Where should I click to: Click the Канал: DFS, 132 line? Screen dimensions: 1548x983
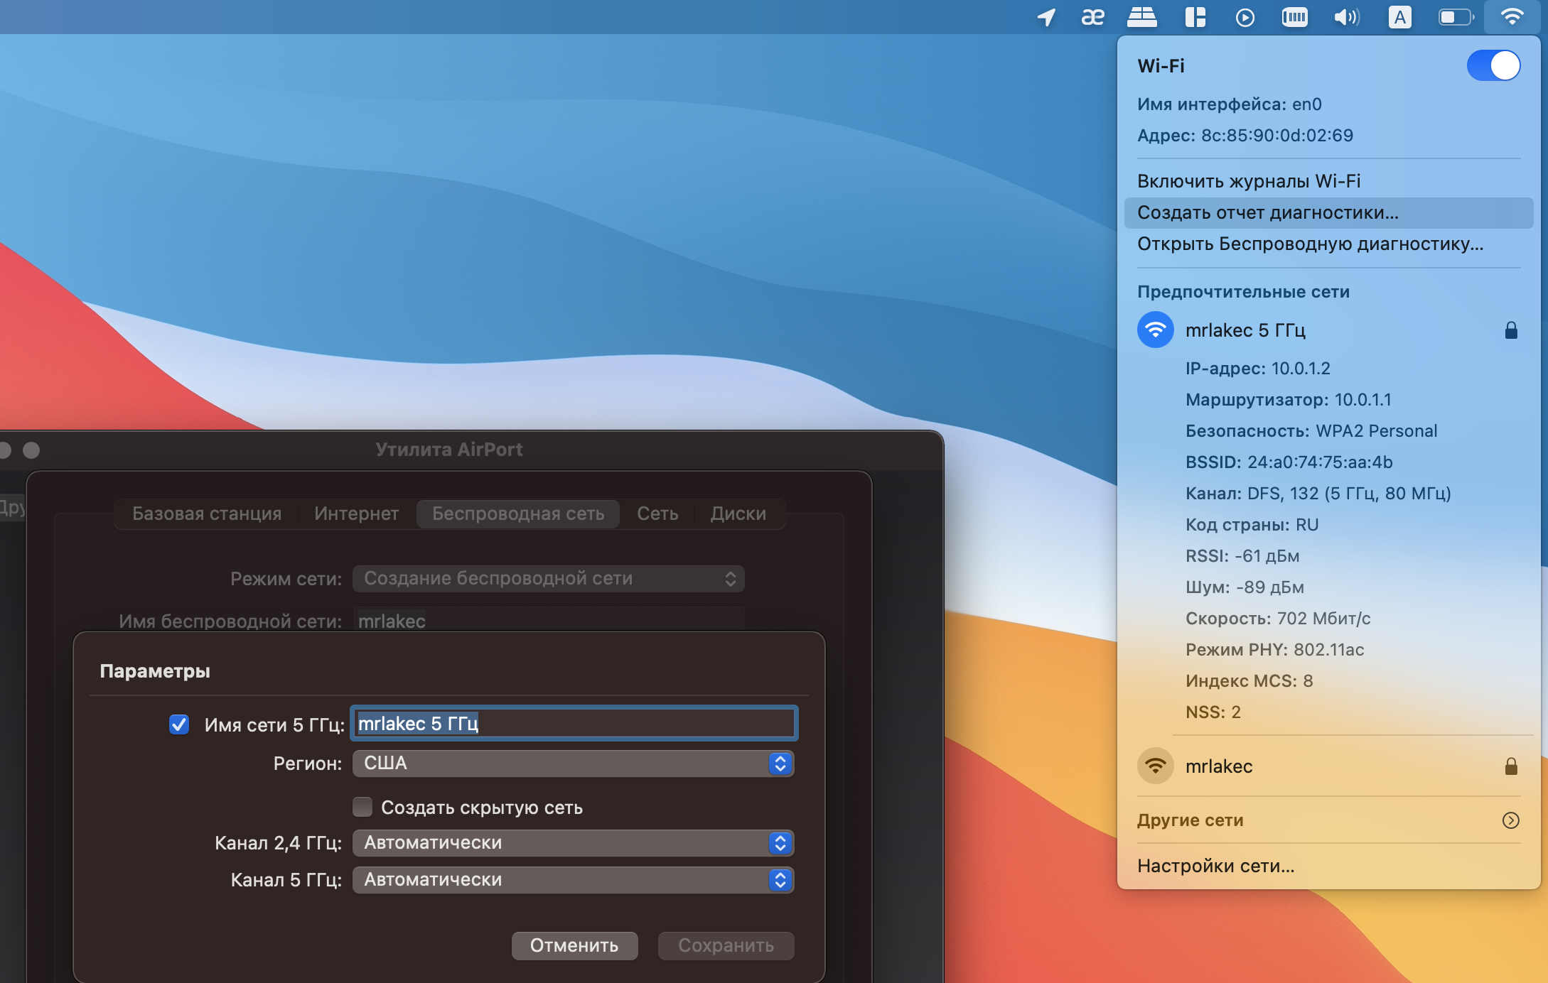point(1318,494)
